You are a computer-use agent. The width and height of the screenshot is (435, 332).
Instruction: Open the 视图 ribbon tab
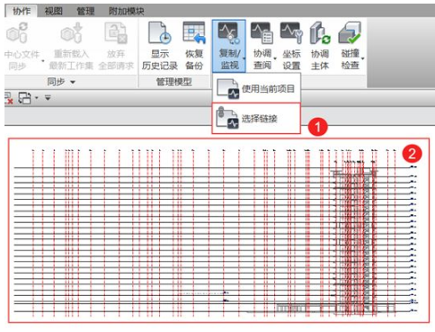point(54,11)
